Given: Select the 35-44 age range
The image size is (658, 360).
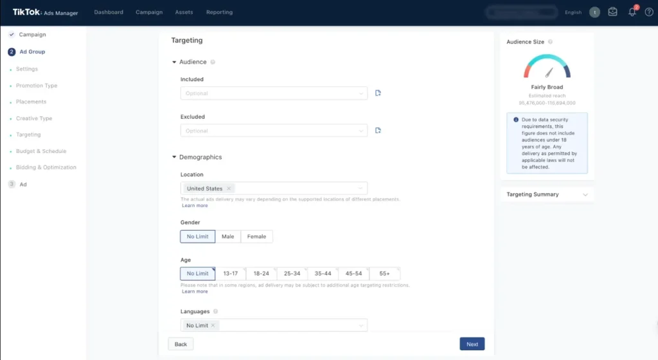Looking at the screenshot, I should (x=323, y=273).
